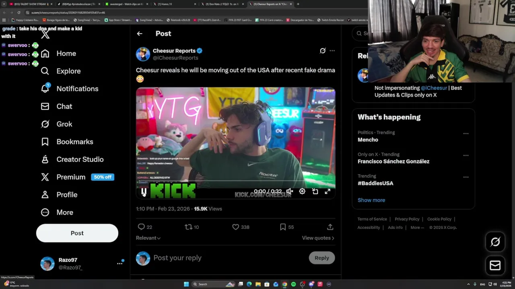Open the Explore search page
515x289 pixels.
pos(61,71)
